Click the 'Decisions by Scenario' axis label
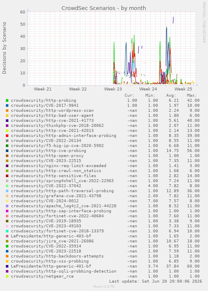 [x=4, y=48]
